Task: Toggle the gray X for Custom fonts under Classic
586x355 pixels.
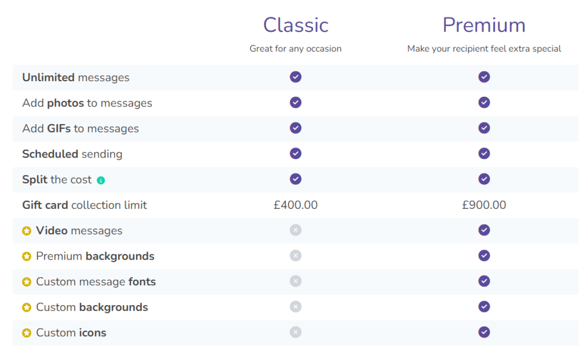Action: coord(295,281)
